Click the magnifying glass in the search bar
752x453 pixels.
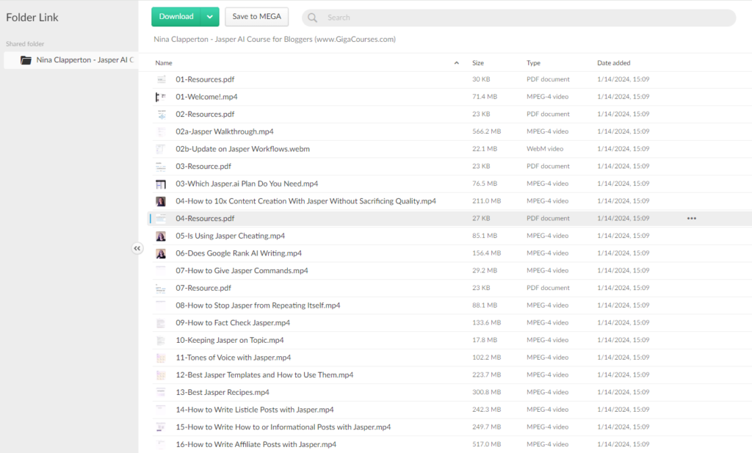(311, 17)
